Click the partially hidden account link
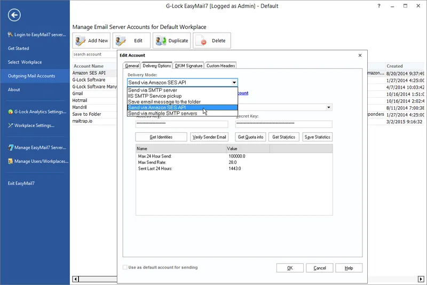 click(x=243, y=93)
